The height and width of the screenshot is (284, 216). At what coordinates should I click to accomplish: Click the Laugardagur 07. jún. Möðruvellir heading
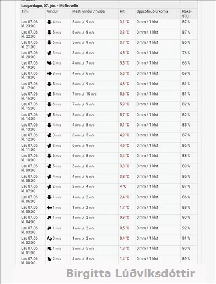[x=49, y=6]
